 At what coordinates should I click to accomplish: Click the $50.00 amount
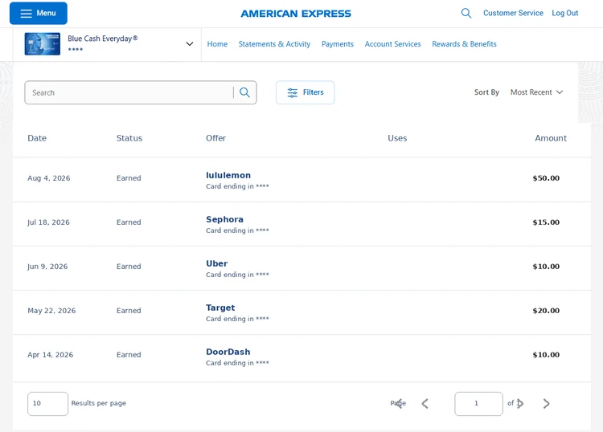point(546,178)
